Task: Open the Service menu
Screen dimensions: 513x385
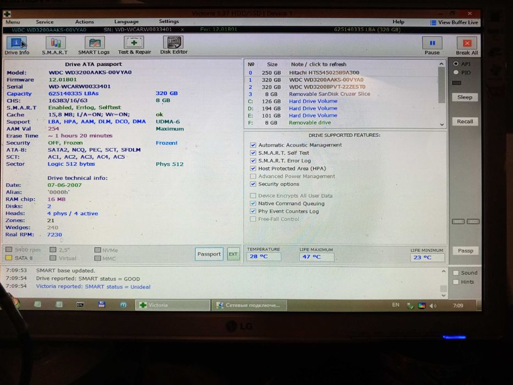Action: pos(45,22)
